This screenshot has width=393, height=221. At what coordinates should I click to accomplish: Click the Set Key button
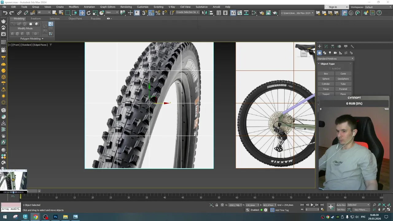[x=341, y=210]
